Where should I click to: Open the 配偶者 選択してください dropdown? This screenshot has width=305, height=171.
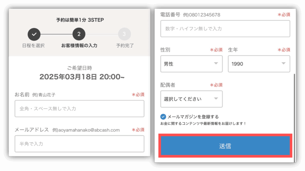point(192,99)
